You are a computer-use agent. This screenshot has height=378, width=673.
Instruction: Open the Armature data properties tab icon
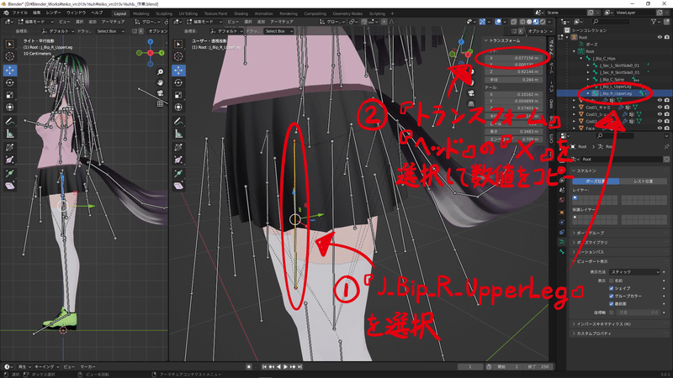(562, 242)
